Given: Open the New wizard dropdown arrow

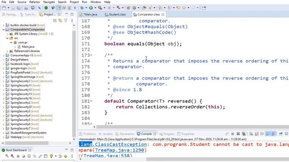Looking at the screenshot, I should click(8, 8).
